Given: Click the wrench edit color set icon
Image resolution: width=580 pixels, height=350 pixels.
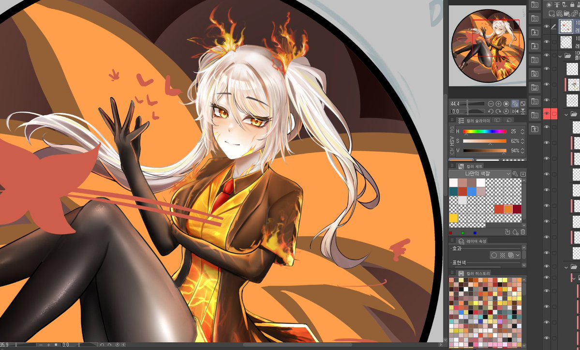Looking at the screenshot, I should coord(515,173).
